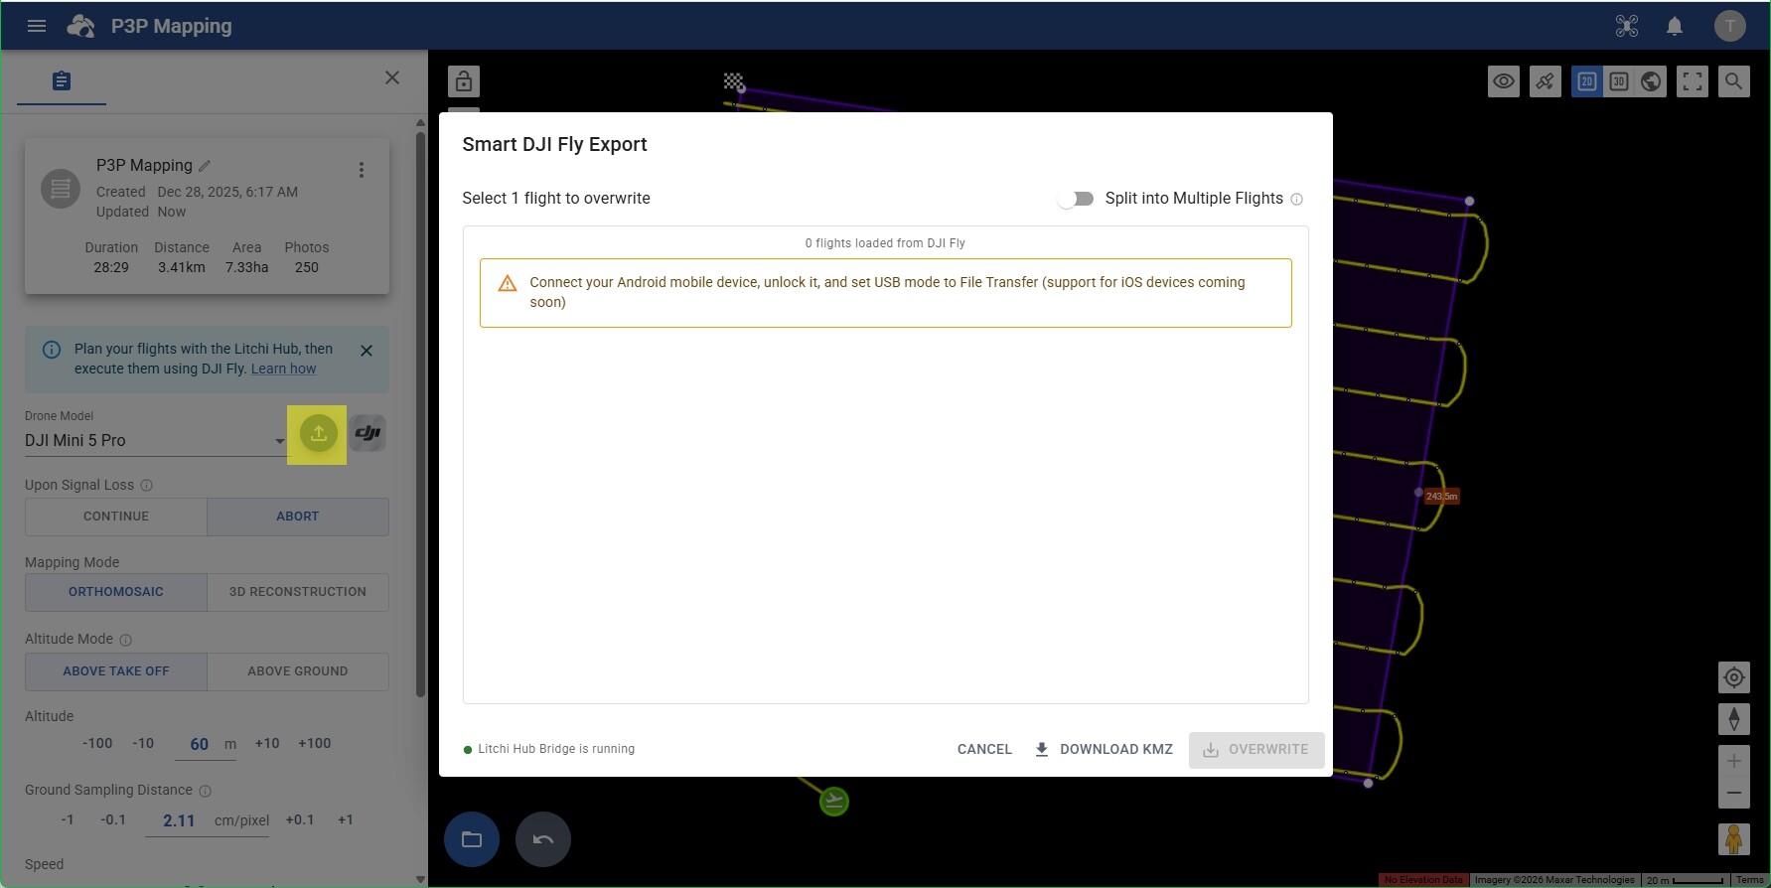Image resolution: width=1771 pixels, height=888 pixels.
Task: Toggle map visibility eye icon
Action: [1503, 81]
